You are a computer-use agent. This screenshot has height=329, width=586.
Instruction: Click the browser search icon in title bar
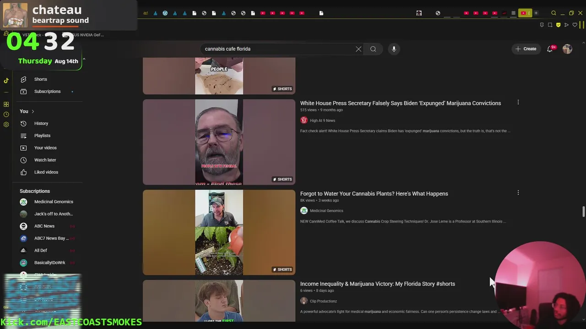coord(553,13)
